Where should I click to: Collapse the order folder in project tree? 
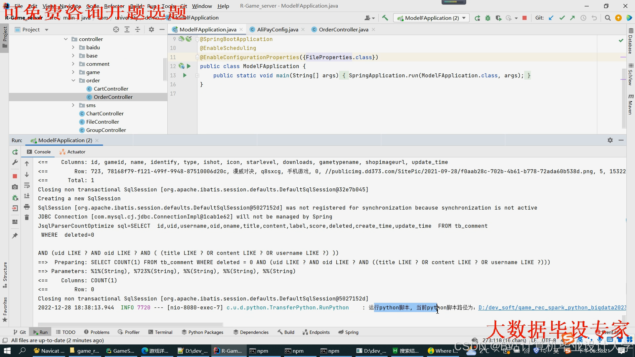coord(73,80)
